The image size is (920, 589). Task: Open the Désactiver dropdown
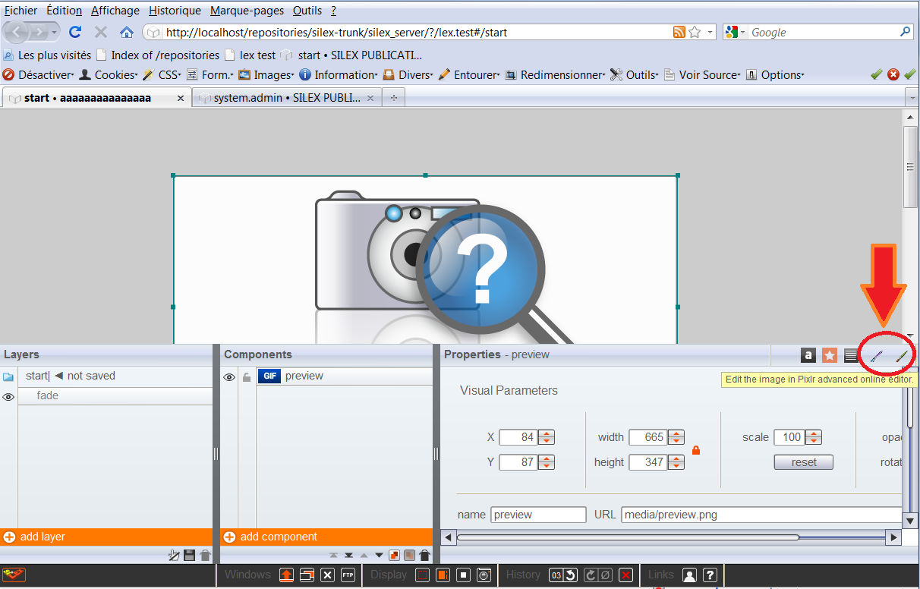(x=38, y=74)
